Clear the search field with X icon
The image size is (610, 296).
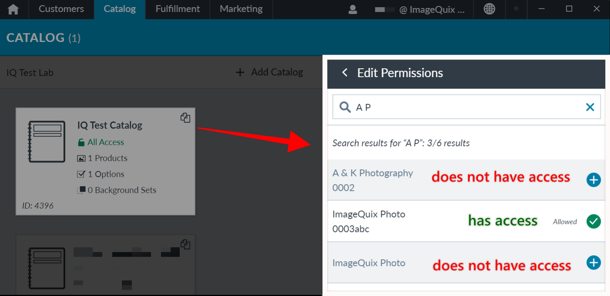pos(590,107)
